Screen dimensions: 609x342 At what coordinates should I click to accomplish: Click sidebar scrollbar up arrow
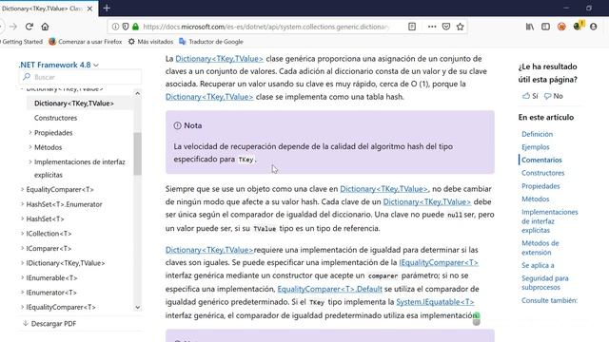pos(137,93)
